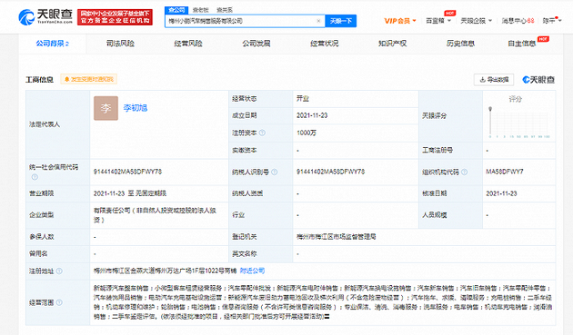573x335 pixels.
Task: Select the 查关系 search tab
Action: click(225, 10)
